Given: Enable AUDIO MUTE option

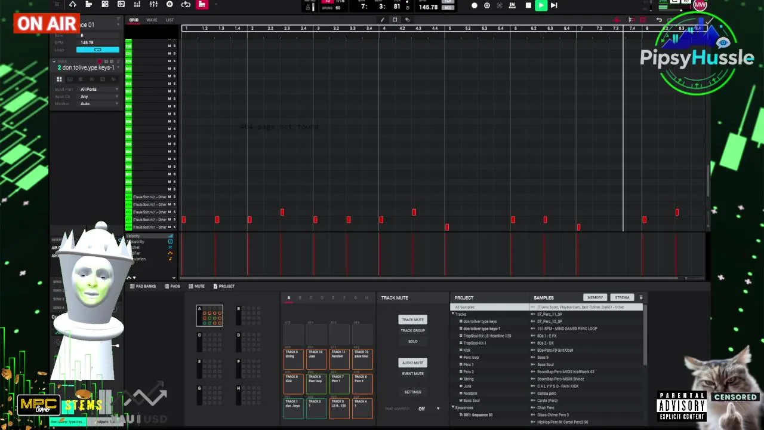Looking at the screenshot, I should (x=412, y=363).
